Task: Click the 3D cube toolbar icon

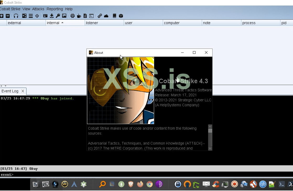Action: (121, 16)
